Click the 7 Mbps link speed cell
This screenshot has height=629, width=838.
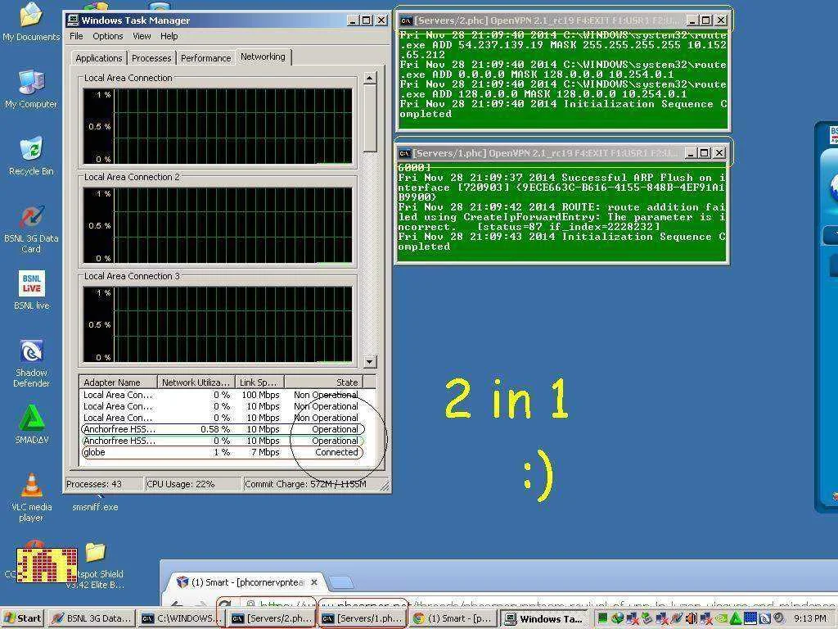coord(265,452)
